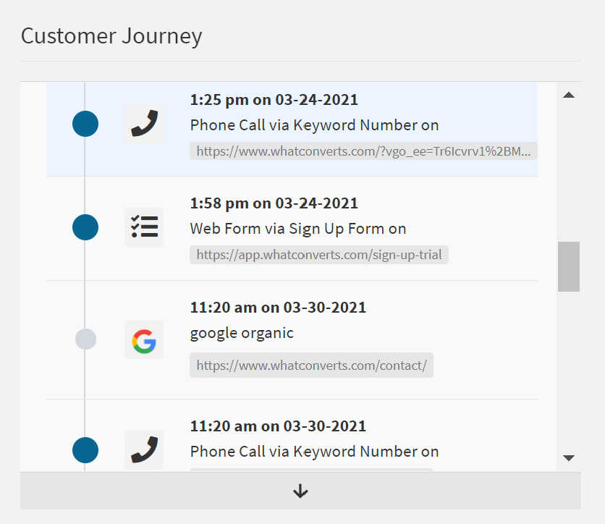Select the blue timeline dot at 1:58 pm
The image size is (605, 524).
[x=85, y=227]
